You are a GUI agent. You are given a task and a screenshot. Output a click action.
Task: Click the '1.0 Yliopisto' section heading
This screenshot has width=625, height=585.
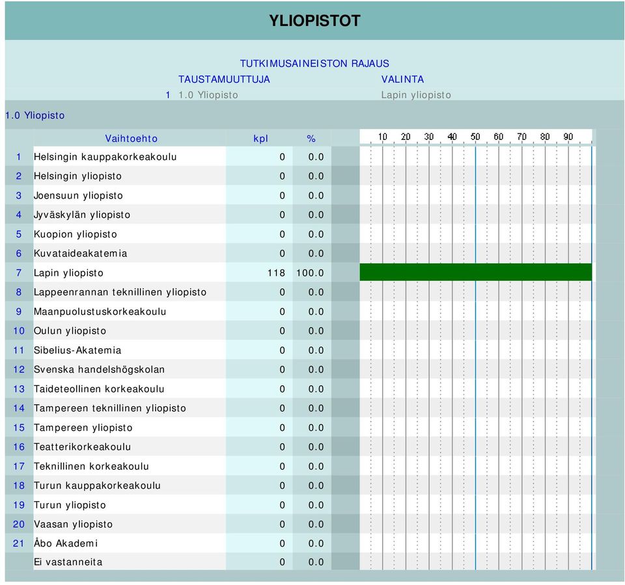[35, 115]
